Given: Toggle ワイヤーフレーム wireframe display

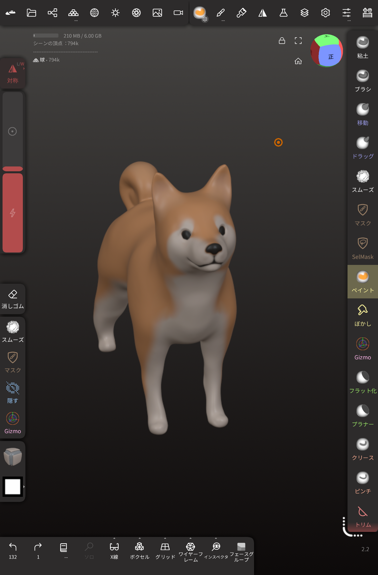Looking at the screenshot, I should pyautogui.click(x=191, y=550).
